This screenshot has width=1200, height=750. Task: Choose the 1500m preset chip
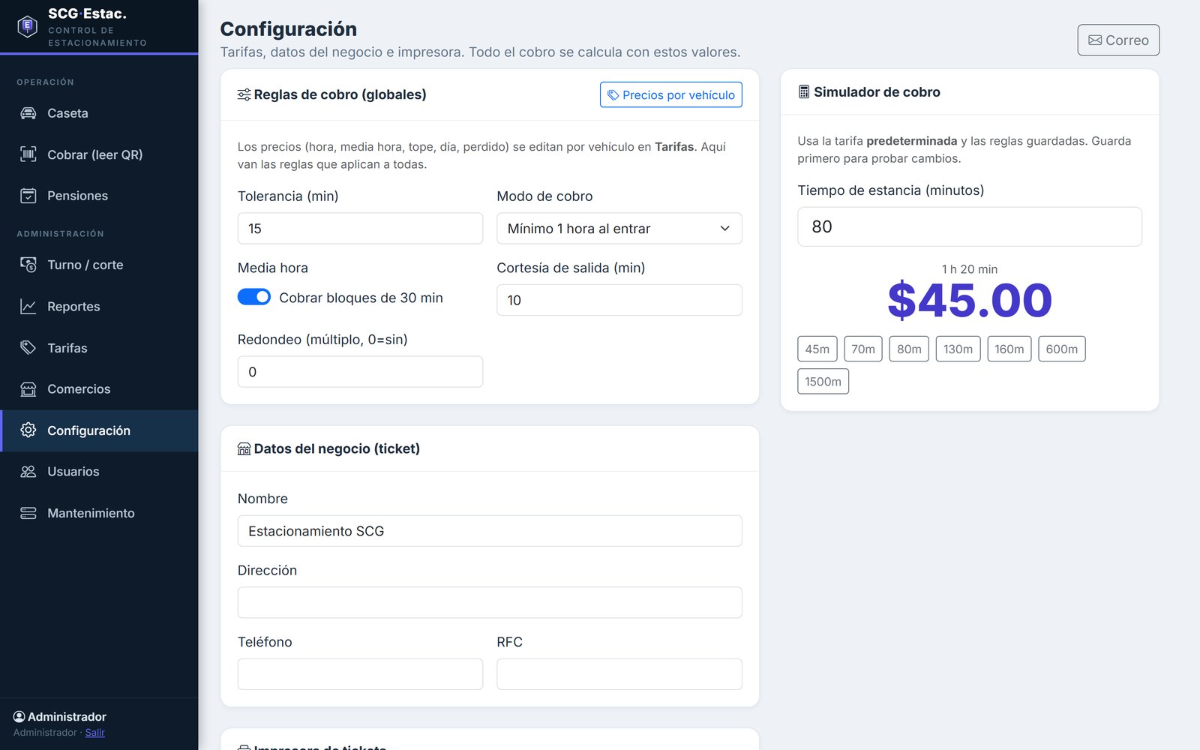[823, 381]
